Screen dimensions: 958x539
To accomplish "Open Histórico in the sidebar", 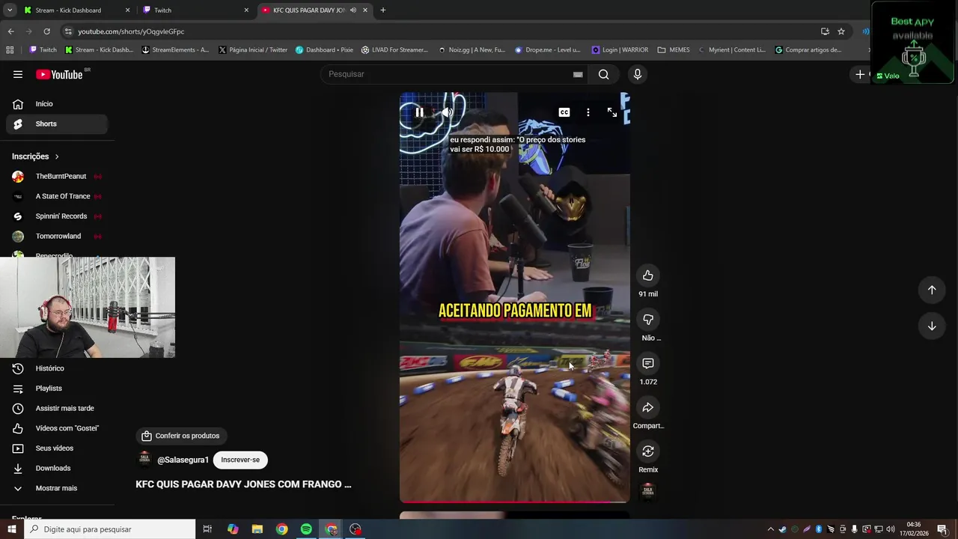I will (x=57, y=368).
